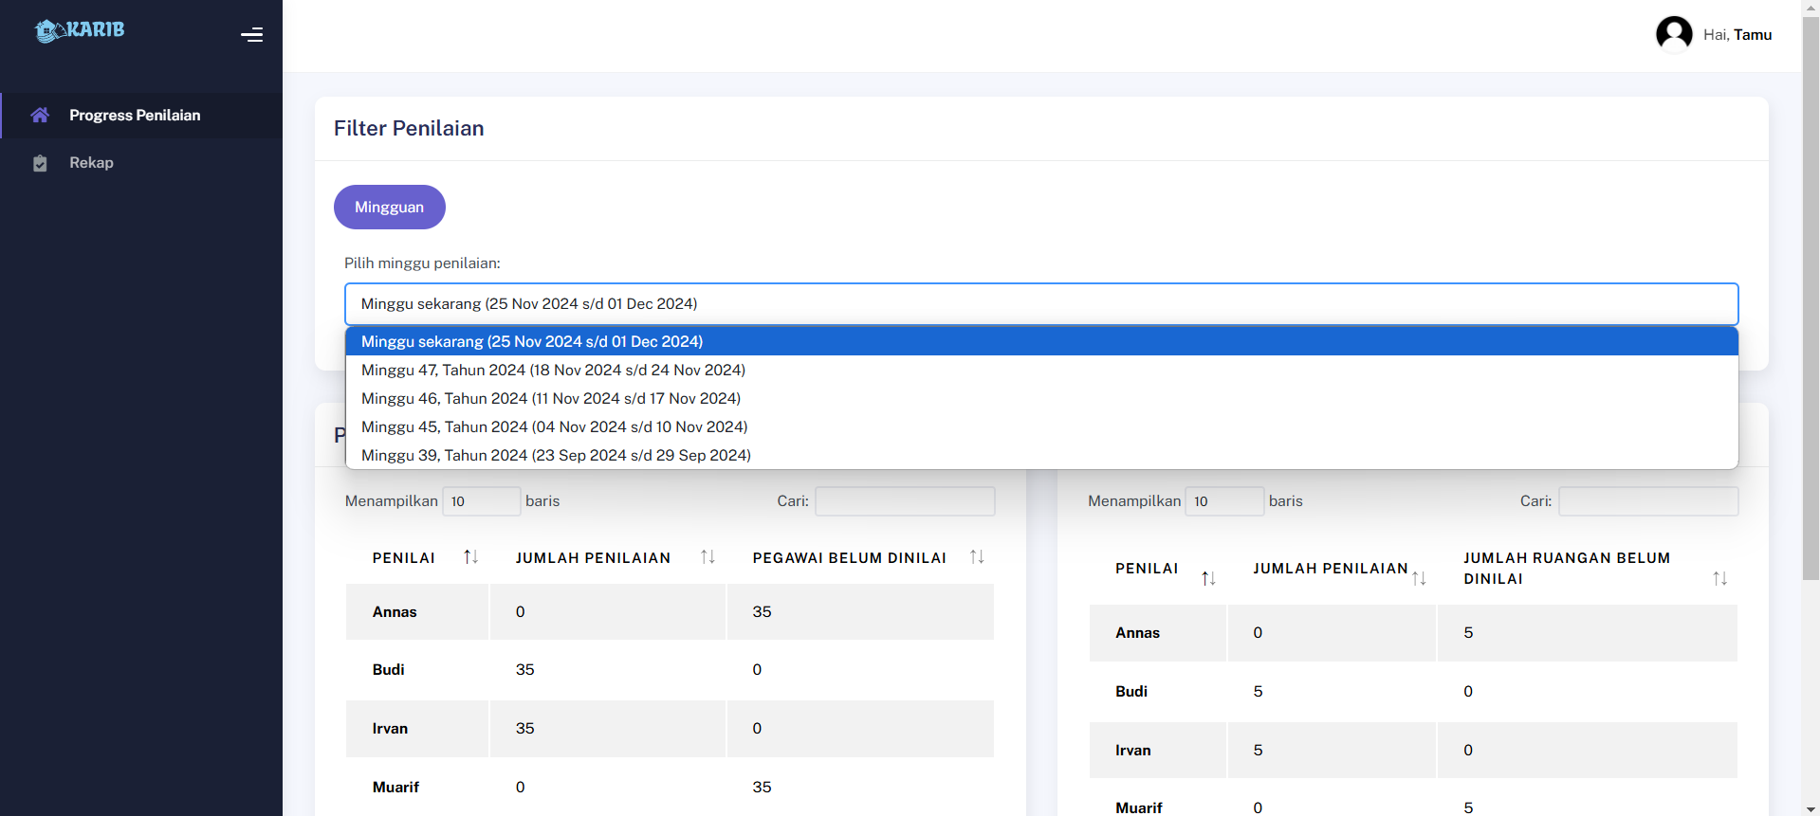Click the clipboard icon beside Rekap
Viewport: 1820px width, 816px height.
pos(40,163)
